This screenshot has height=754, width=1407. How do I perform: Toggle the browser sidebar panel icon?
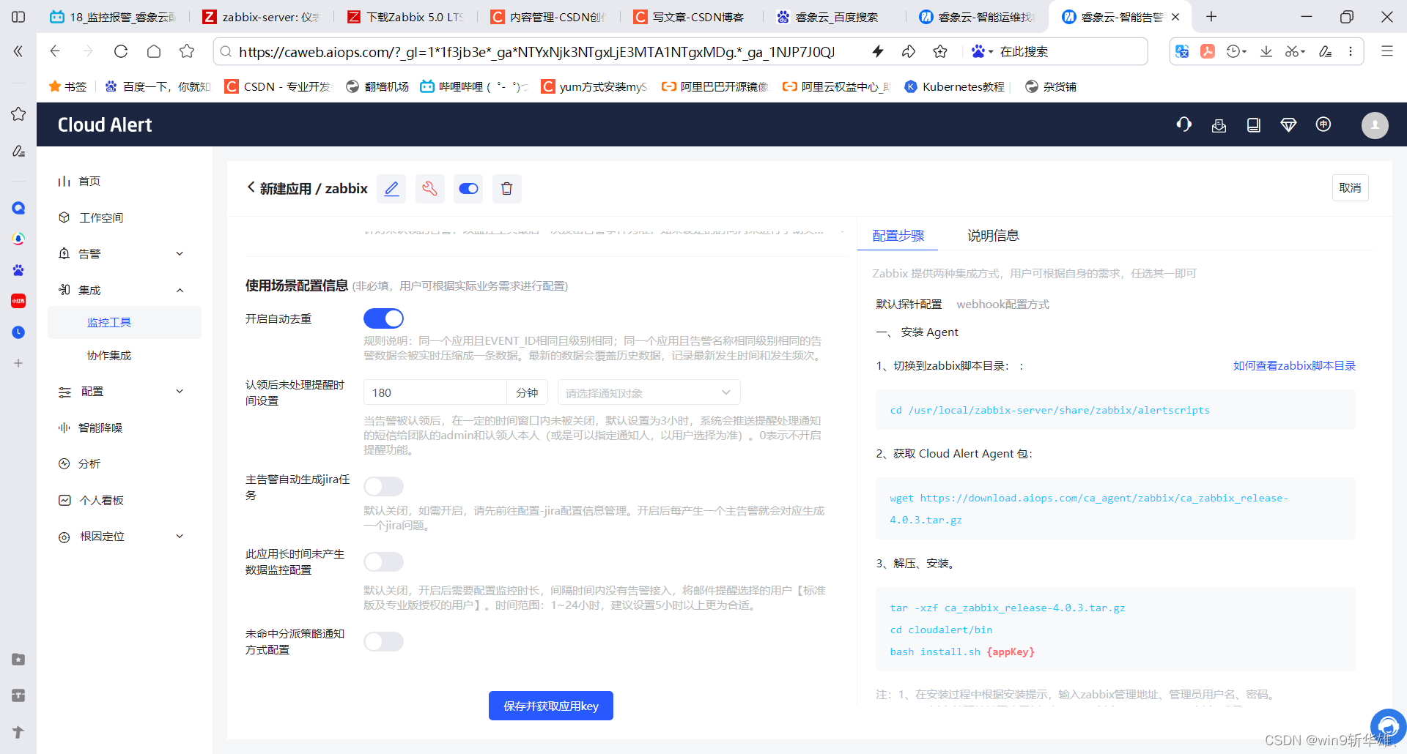(18, 17)
